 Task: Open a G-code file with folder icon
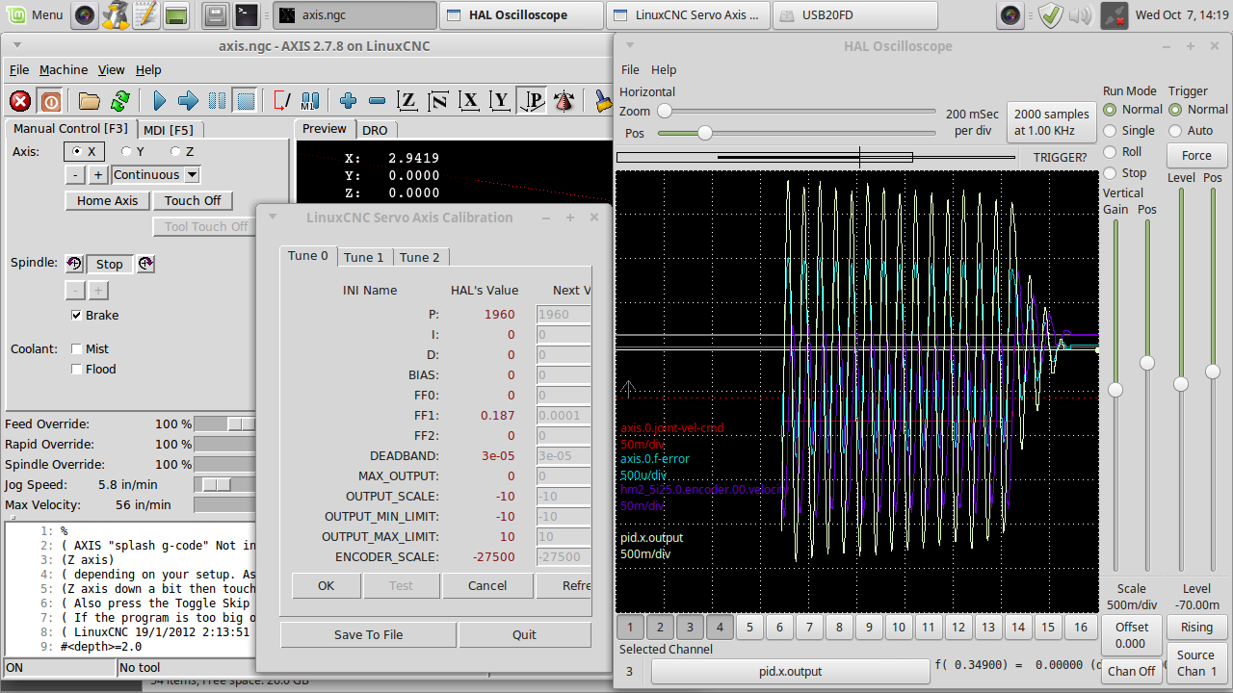90,101
